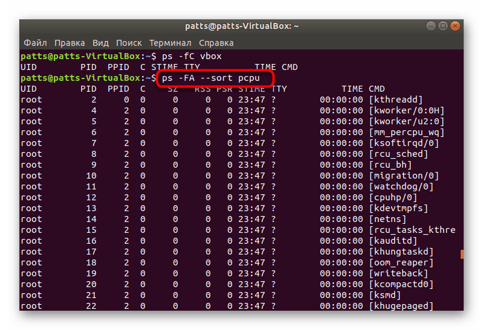Click the [kworker/u2:0] process name

coord(407,121)
